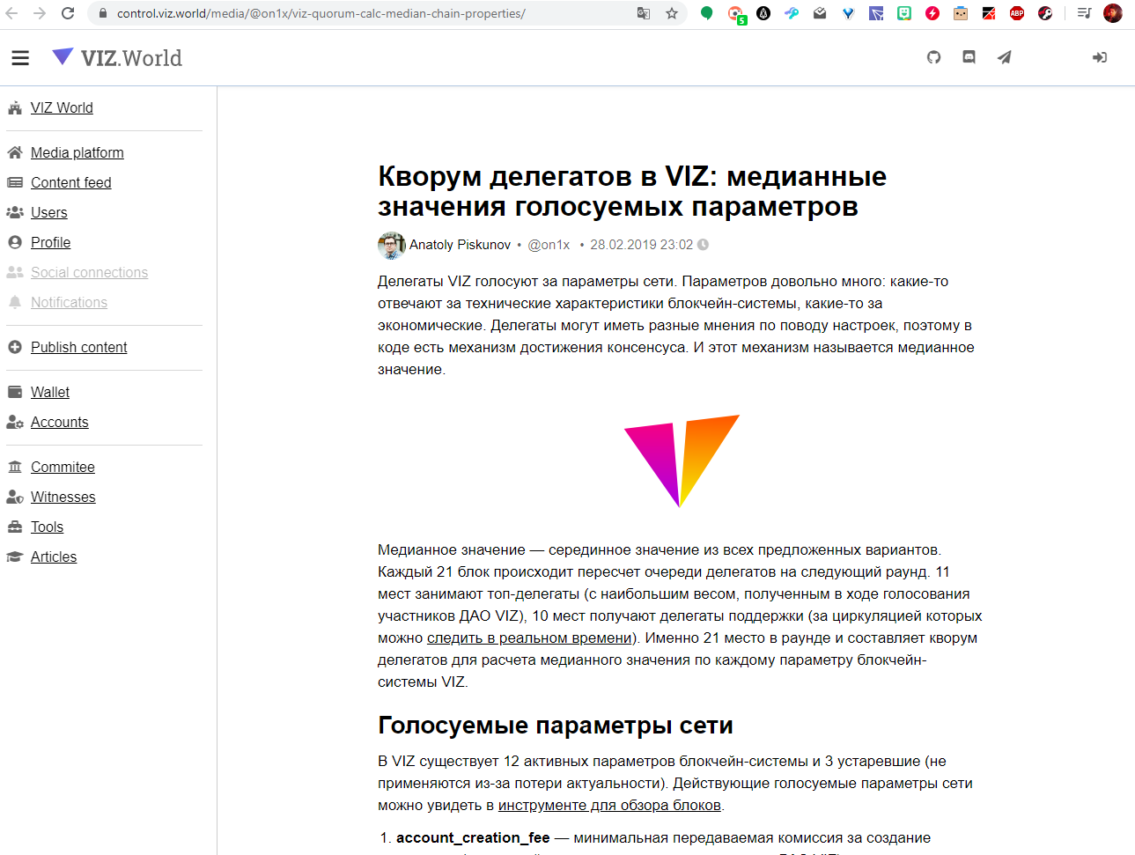The width and height of the screenshot is (1135, 855).
Task: Follow the 'следить в реальном времени' link
Action: pyautogui.click(x=529, y=638)
